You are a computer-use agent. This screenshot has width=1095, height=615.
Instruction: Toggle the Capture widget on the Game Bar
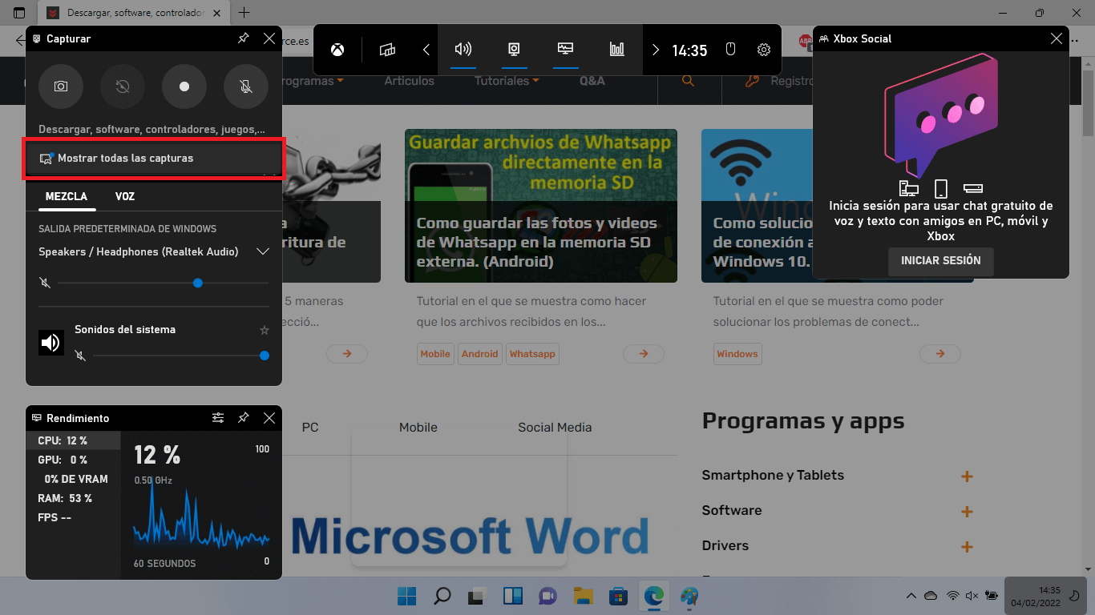(x=514, y=50)
